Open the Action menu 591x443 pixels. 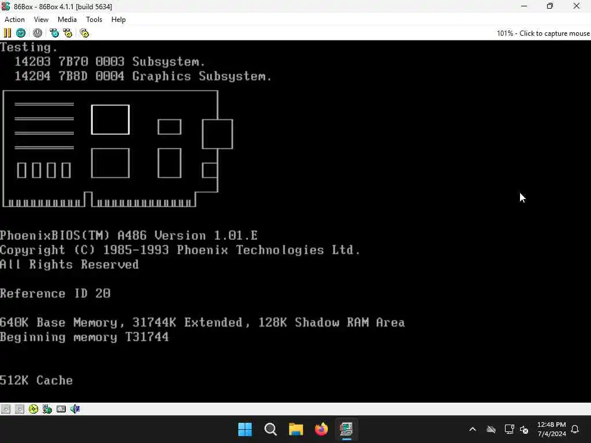14,20
